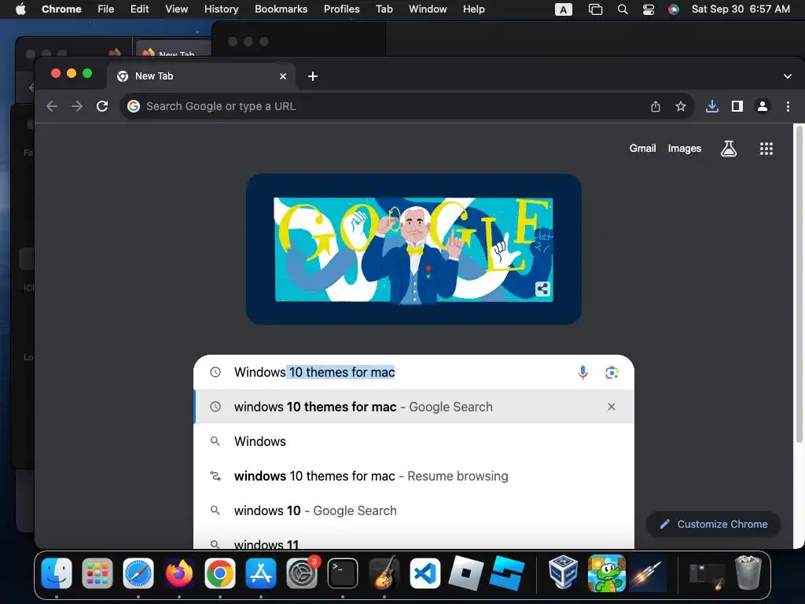Select the 'Resume browsing' windows 10 themes suggestion
The height and width of the screenshot is (604, 805).
414,476
